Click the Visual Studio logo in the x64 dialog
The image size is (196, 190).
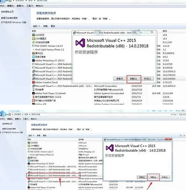click(x=110, y=148)
